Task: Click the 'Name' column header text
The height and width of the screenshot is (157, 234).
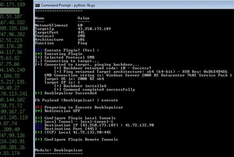Action: pyautogui.click(x=40, y=18)
